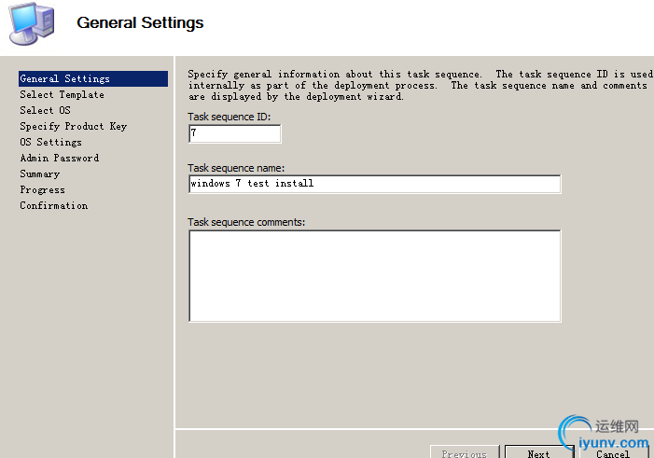Click the disabled Previous button

tap(464, 452)
